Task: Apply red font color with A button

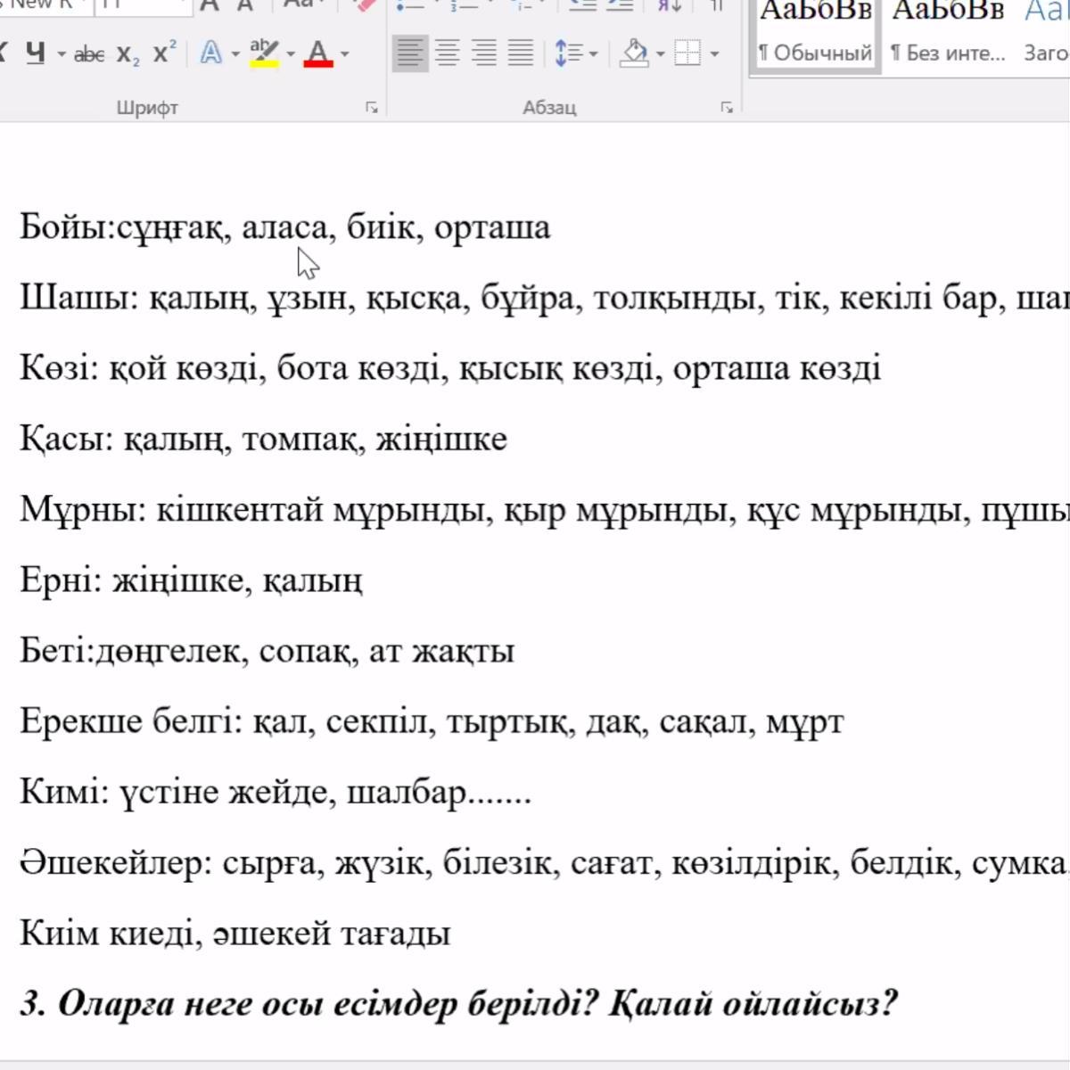Action: (x=318, y=54)
